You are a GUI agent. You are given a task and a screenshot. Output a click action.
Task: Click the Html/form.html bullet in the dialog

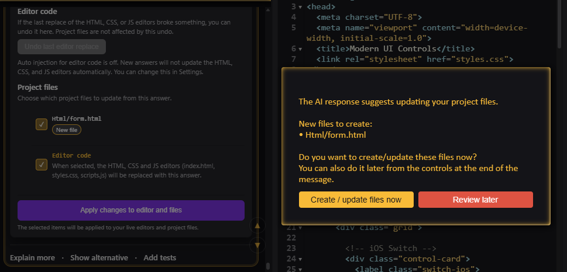[x=332, y=135]
